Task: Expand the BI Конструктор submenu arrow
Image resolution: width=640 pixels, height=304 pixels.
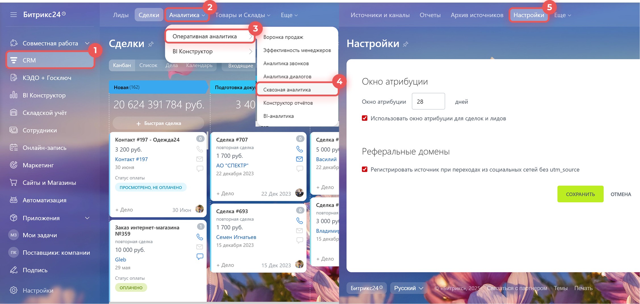Action: 250,51
